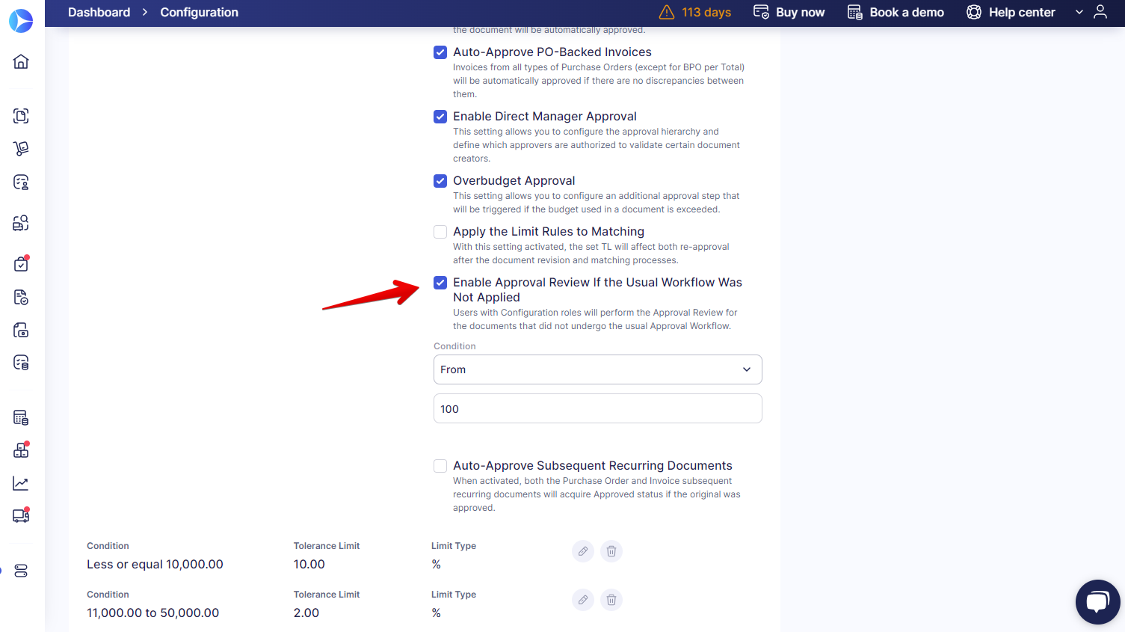Viewport: 1125px width, 632px height.
Task: Open the sidebar document with lock icon
Action: (x=21, y=330)
